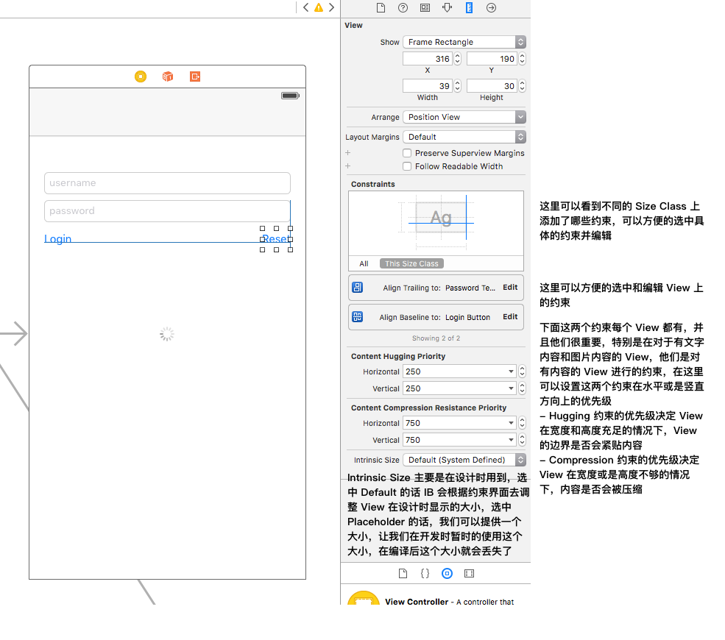The width and height of the screenshot is (725, 640).
Task: Open the Arrange Position View dropdown
Action: click(464, 116)
